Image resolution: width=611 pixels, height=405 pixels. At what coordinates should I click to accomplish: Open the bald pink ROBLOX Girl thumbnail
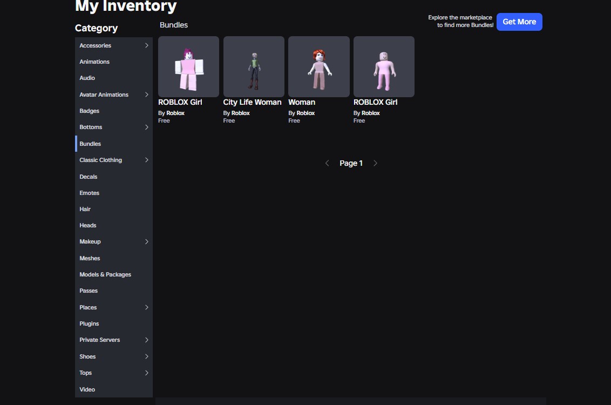(x=384, y=66)
